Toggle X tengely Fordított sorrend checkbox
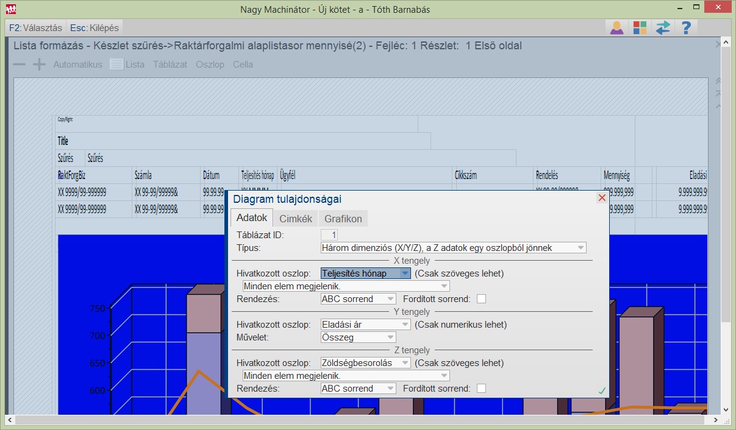The height and width of the screenshot is (430, 736). pos(482,299)
